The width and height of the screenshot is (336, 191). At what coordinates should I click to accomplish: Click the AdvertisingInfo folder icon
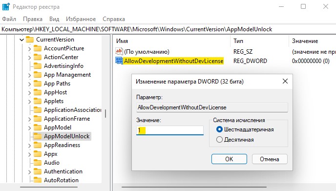coord(38,66)
